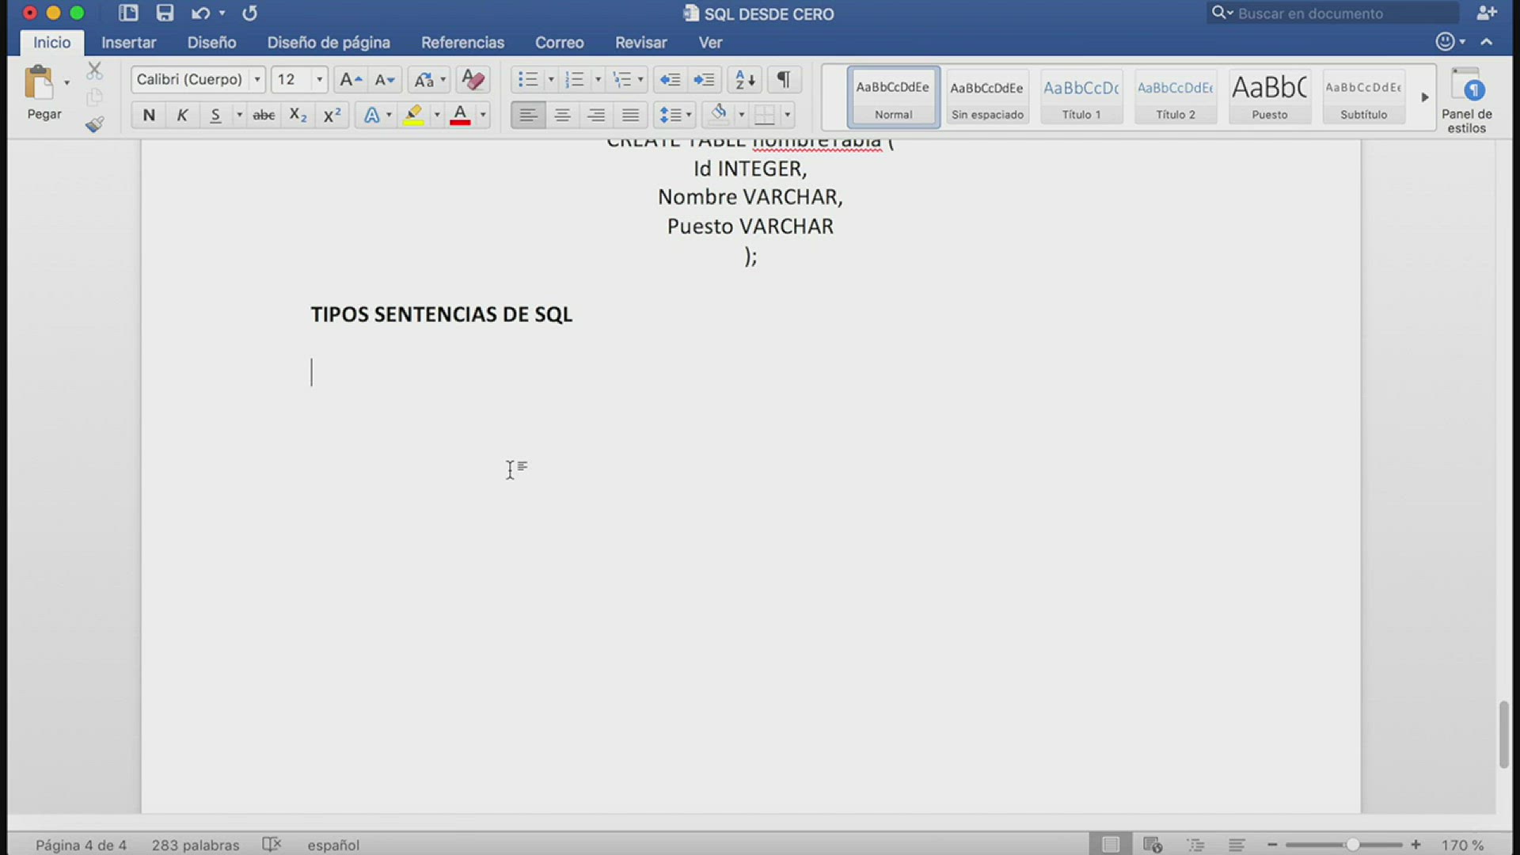Toggle strikethrough abc formatting
This screenshot has height=855, width=1520.
264,116
